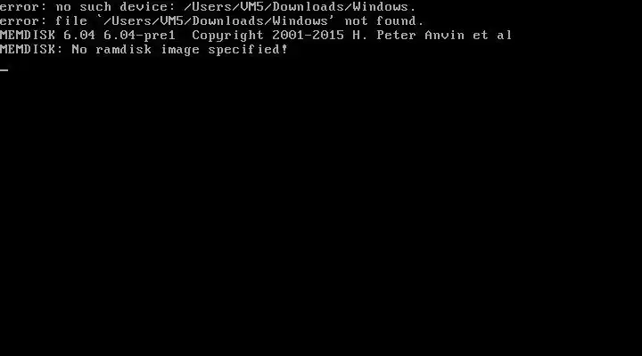This screenshot has height=356, width=642.
Task: Click "Windows'" in the second error line
Action: click(x=303, y=20)
